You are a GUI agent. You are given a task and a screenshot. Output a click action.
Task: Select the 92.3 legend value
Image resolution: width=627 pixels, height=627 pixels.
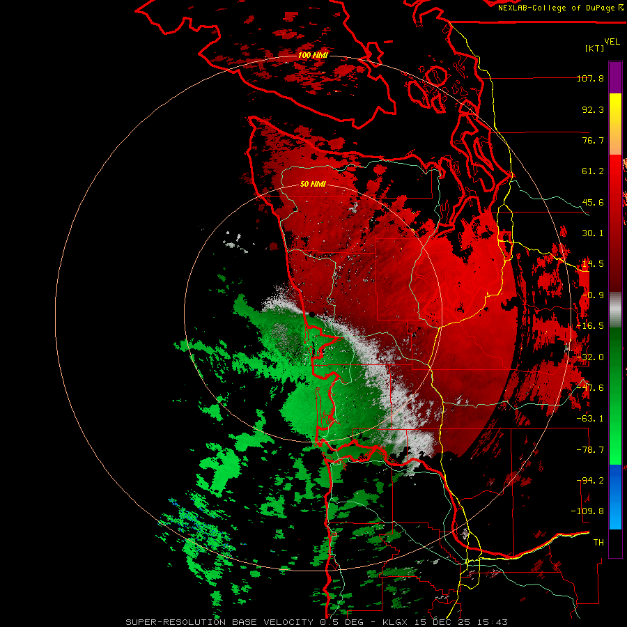pos(593,109)
